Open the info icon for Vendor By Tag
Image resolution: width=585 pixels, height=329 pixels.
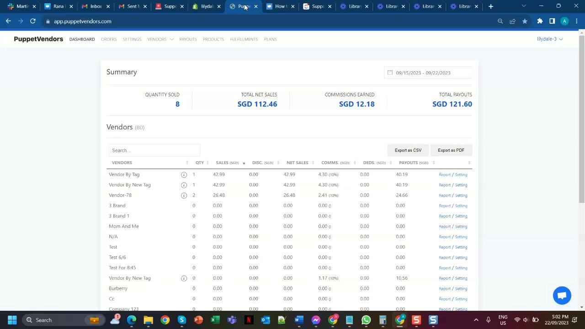(x=184, y=175)
